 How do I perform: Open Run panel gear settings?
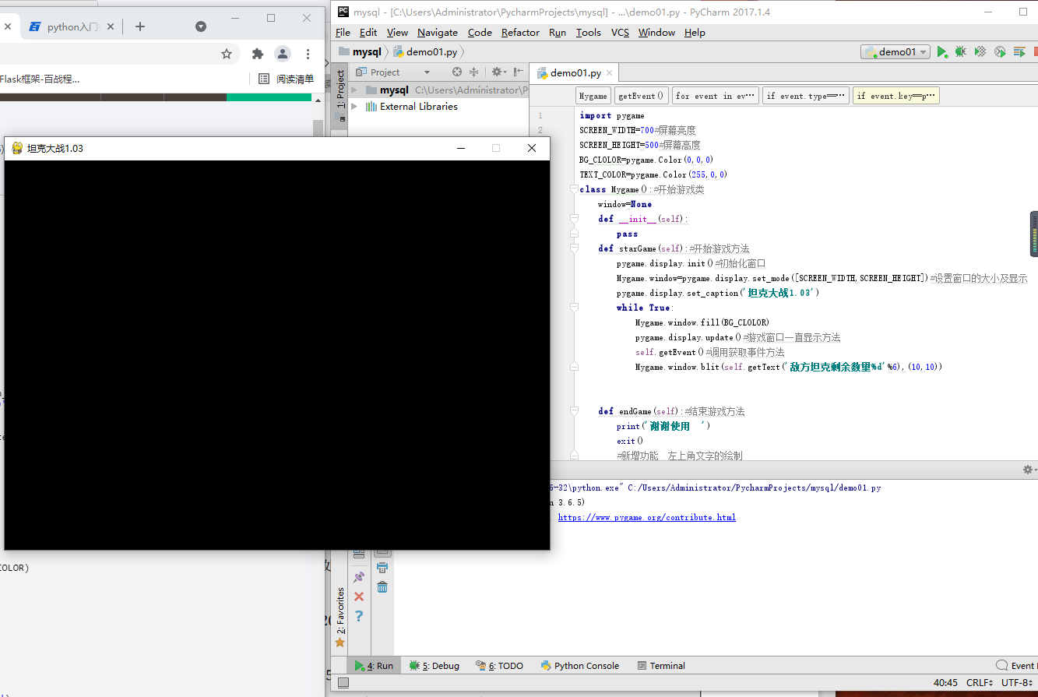[1027, 470]
